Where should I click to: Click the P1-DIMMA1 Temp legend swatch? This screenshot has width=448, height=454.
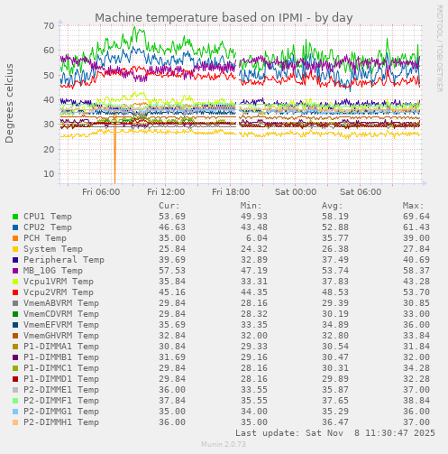(x=15, y=347)
